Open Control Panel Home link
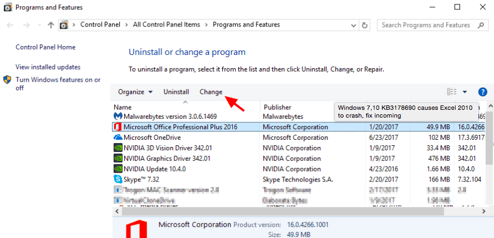Image resolution: width=494 pixels, height=238 pixels. pos(45,47)
